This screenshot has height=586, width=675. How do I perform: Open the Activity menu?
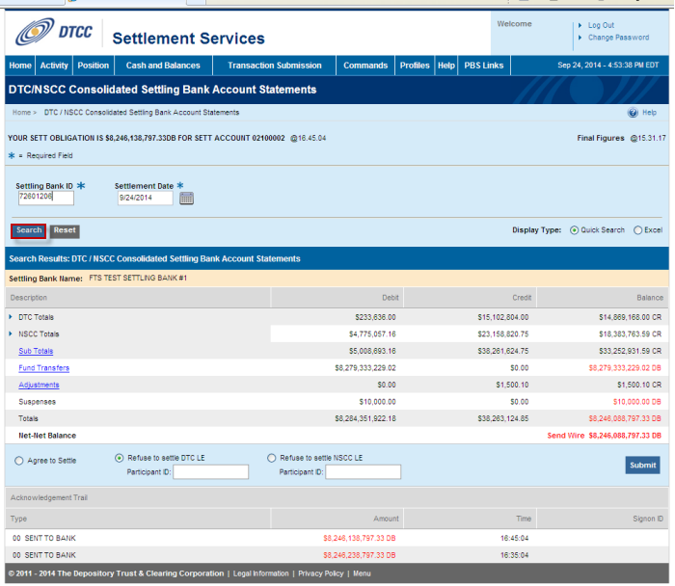click(x=54, y=66)
